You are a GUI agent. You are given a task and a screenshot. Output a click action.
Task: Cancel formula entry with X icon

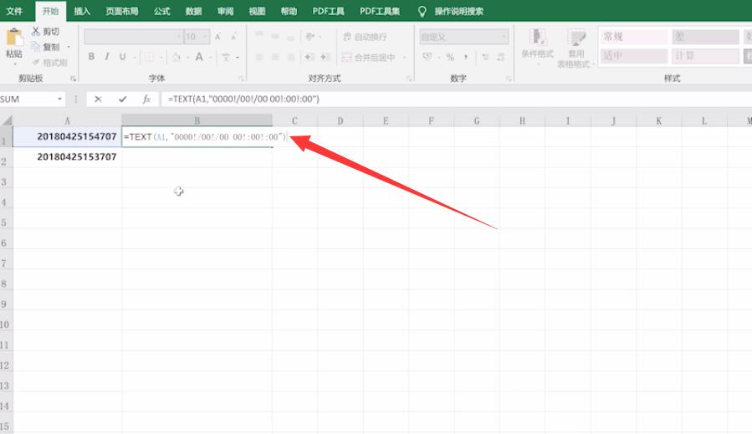click(98, 99)
